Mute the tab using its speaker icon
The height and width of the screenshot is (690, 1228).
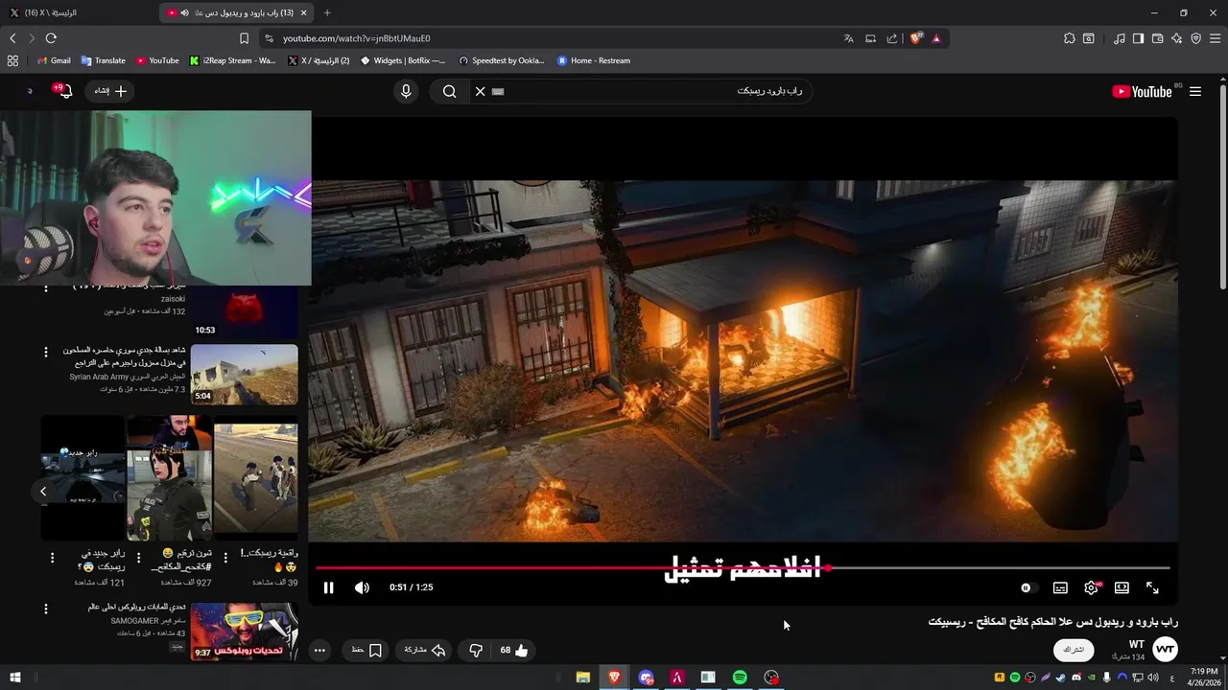(184, 12)
